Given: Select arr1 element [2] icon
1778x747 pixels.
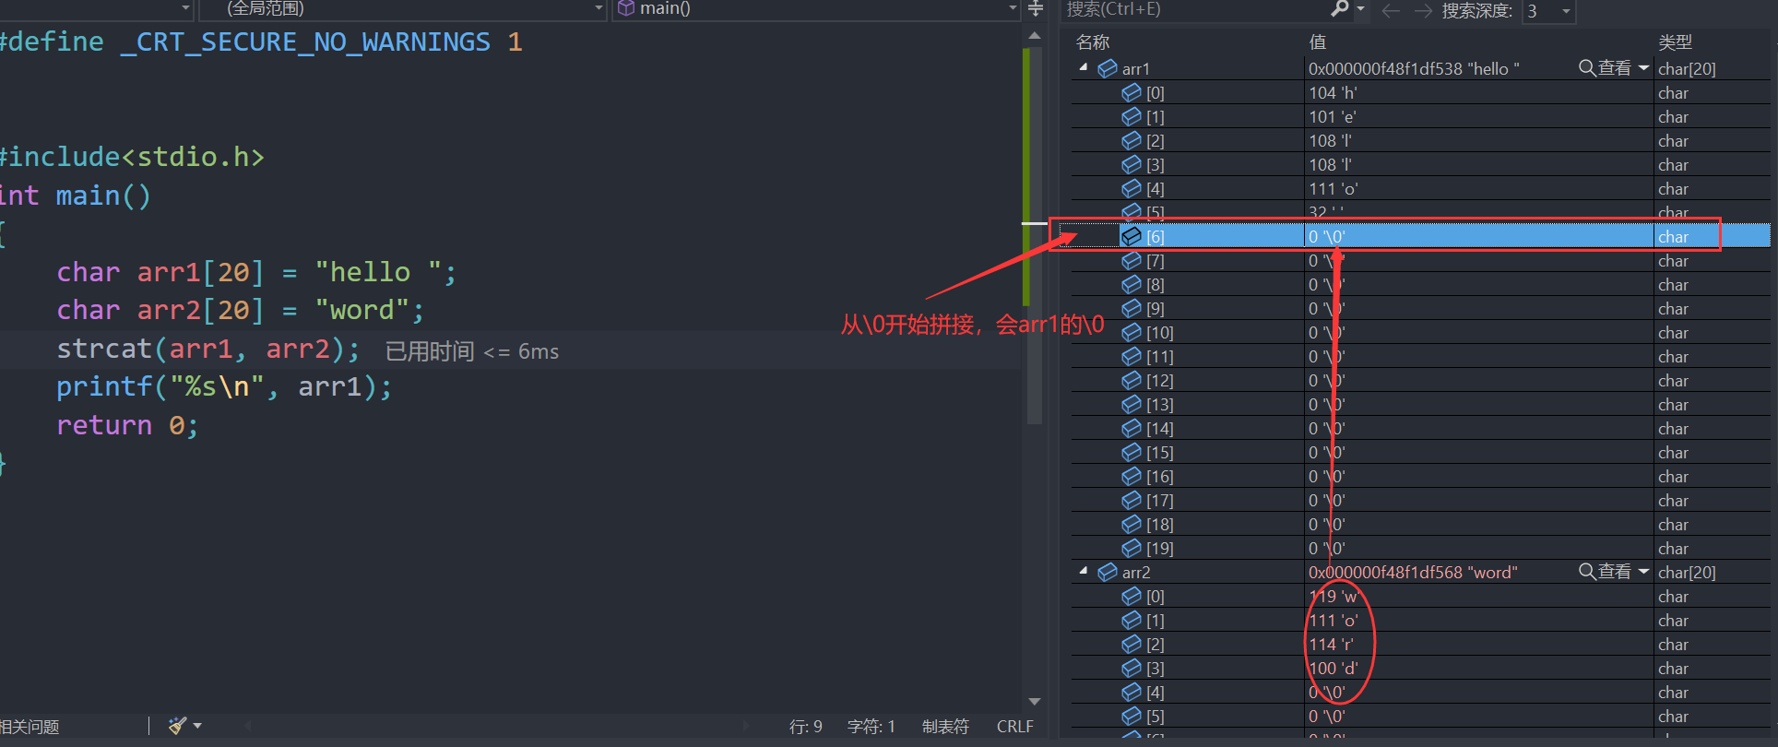Looking at the screenshot, I should pyautogui.click(x=1132, y=140).
